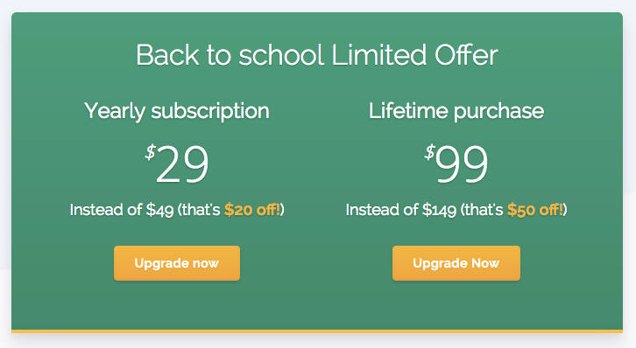Screen dimensions: 636x348
Task: Select the "Lifetime purchase" heading
Action: (456, 111)
